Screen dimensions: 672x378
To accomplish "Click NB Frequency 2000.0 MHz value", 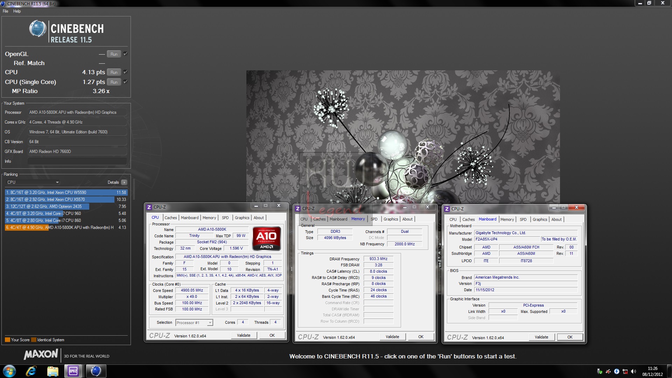I will point(405,244).
